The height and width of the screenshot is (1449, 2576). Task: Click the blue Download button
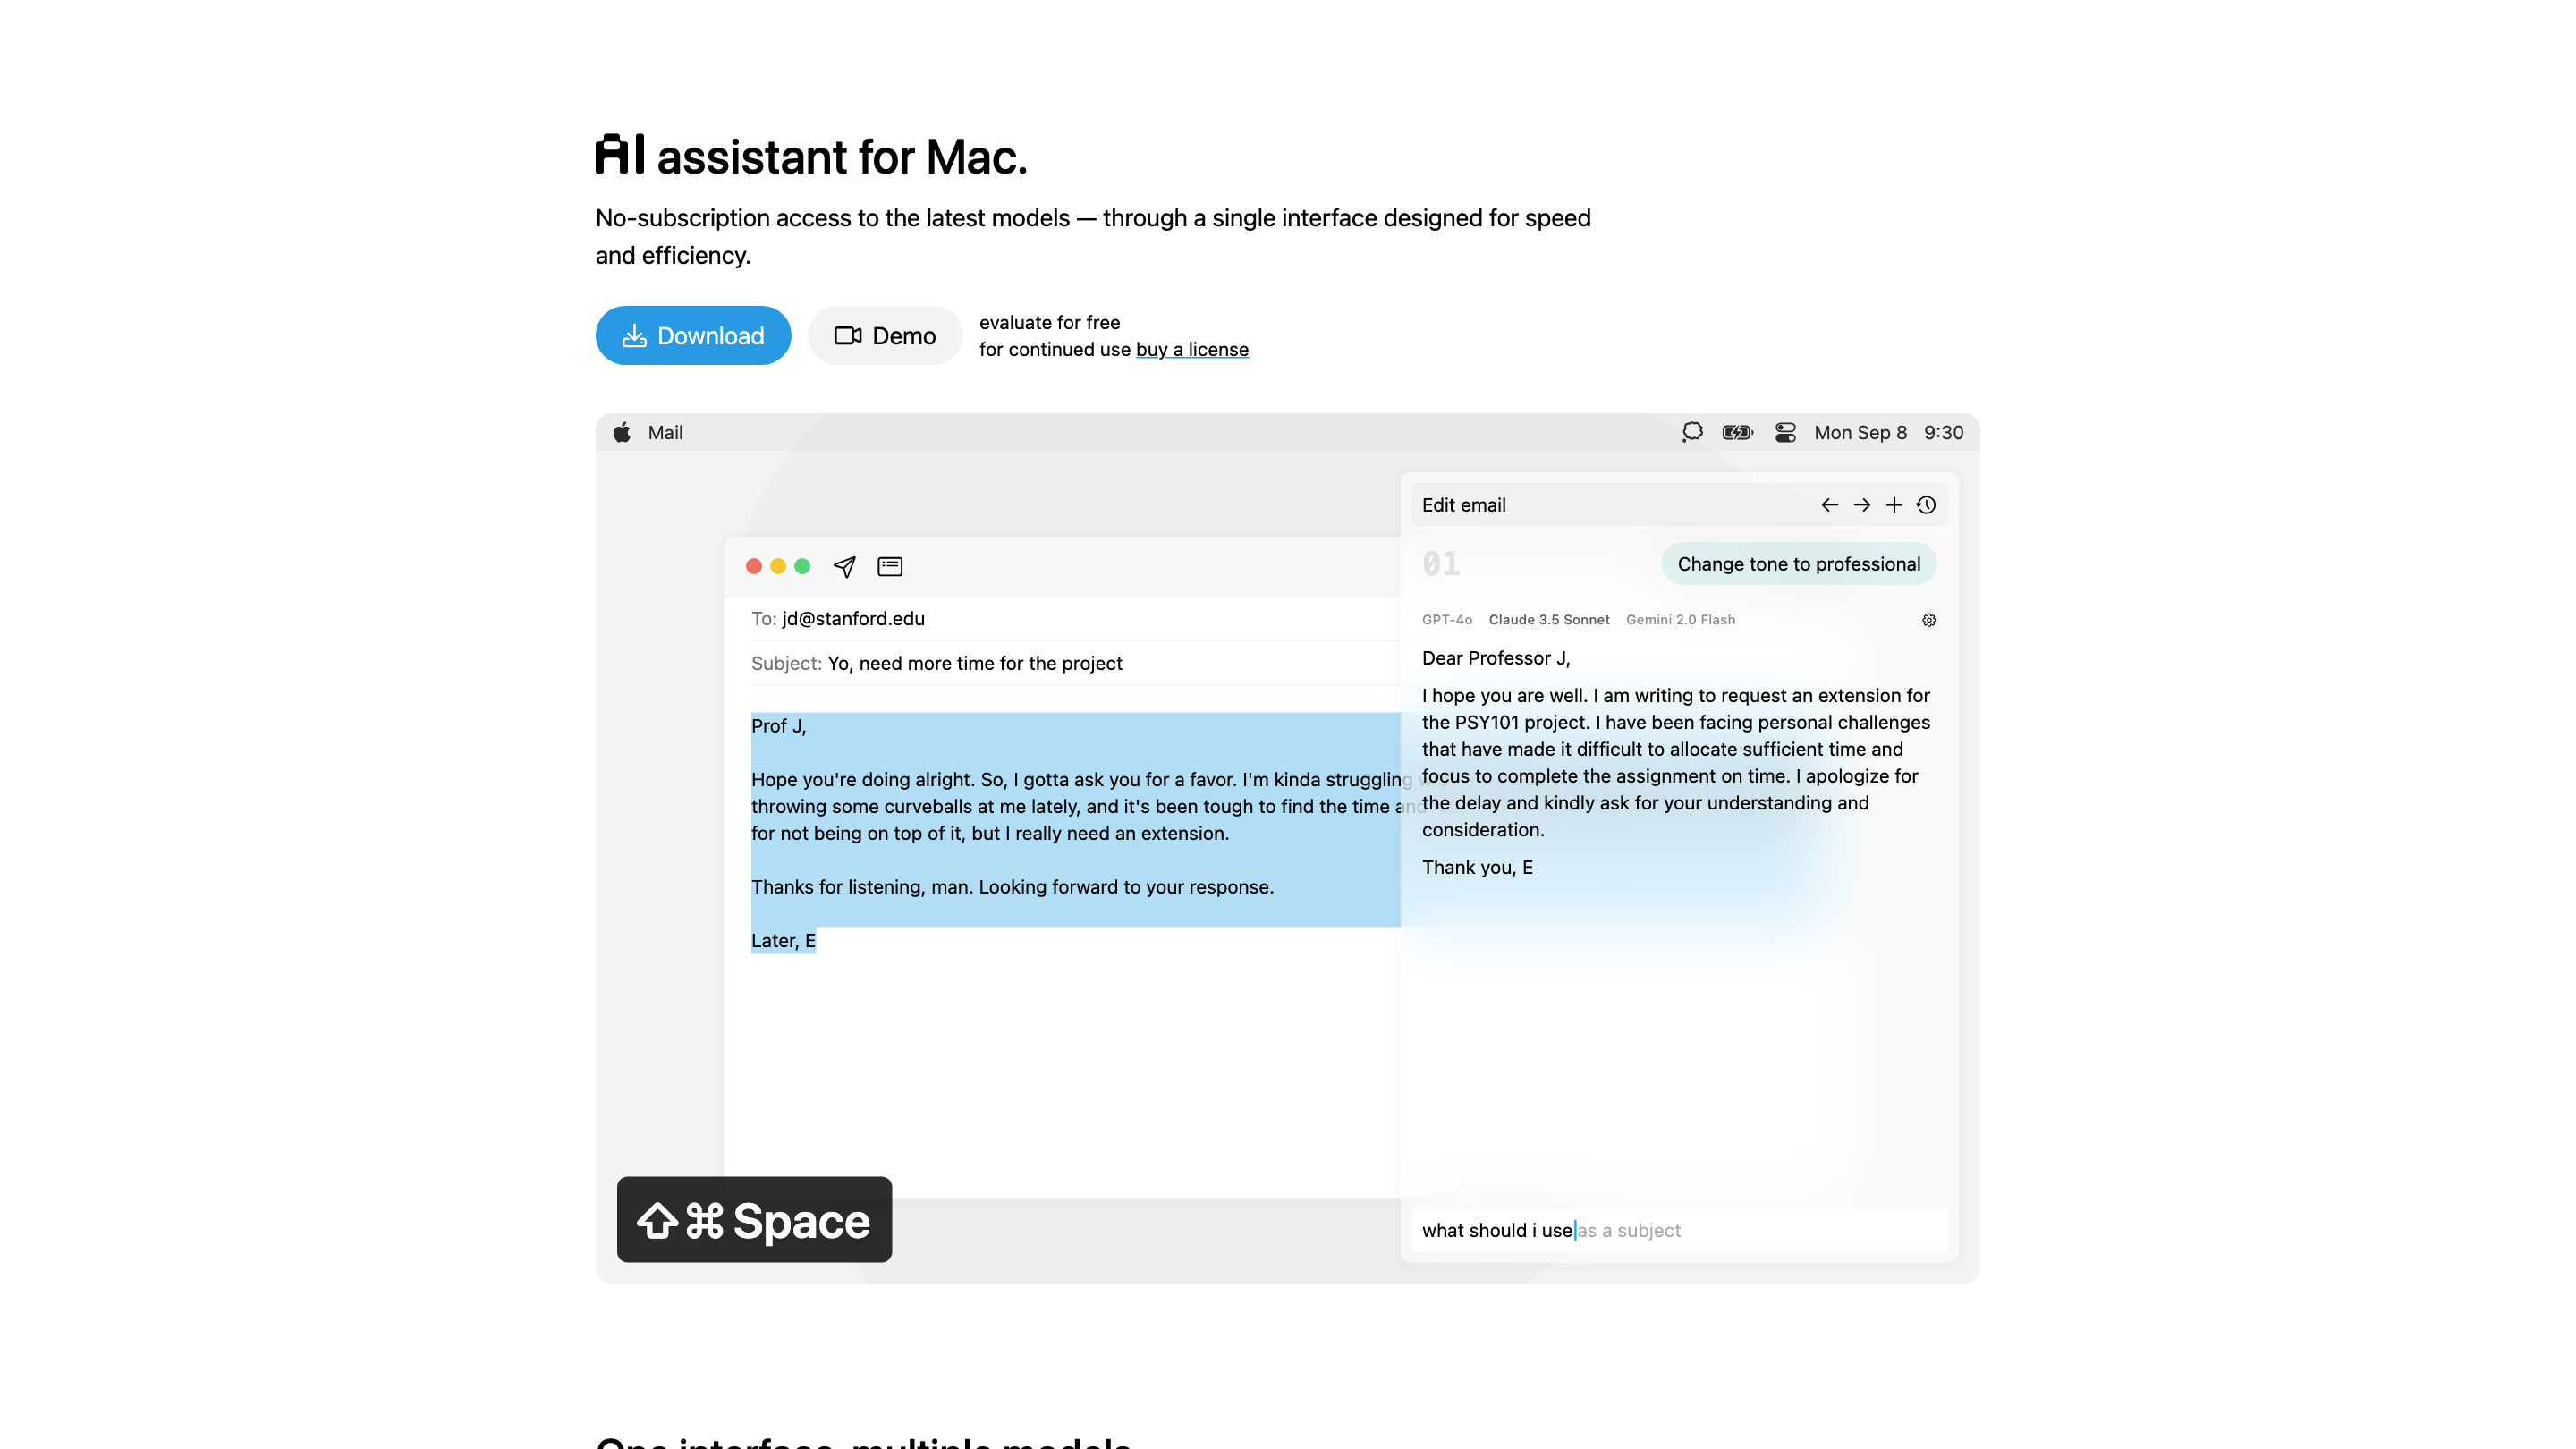coord(693,335)
